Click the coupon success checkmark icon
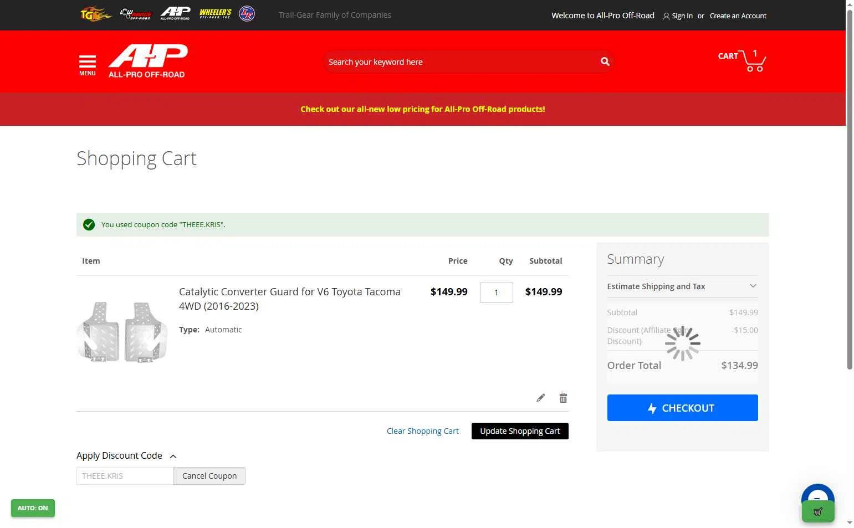Viewport: 854px width, 528px height. pos(89,224)
